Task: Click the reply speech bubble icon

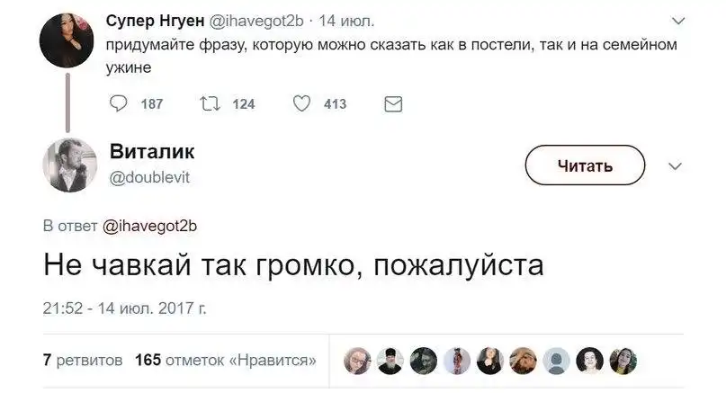Action: [119, 104]
